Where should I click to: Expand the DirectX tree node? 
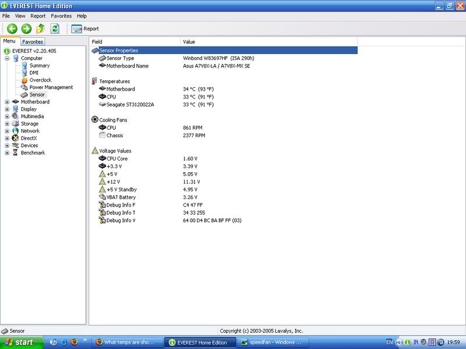tap(7, 138)
